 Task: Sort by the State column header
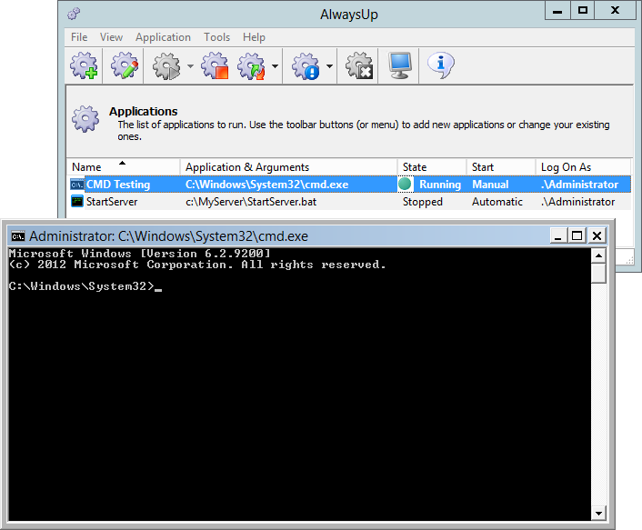tap(432, 167)
